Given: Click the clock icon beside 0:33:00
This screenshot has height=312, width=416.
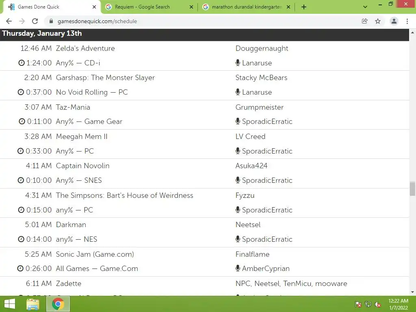Looking at the screenshot, I should tap(20, 151).
